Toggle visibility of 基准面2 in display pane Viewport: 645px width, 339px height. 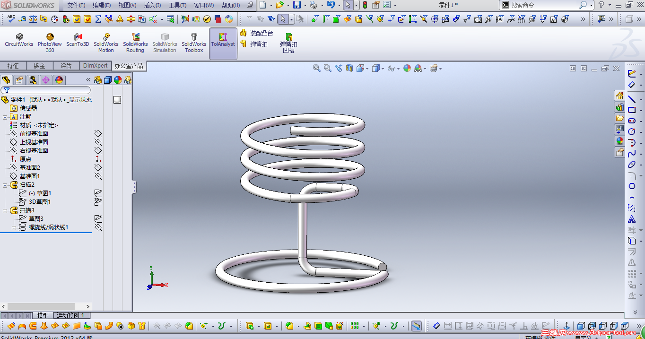tap(98, 168)
